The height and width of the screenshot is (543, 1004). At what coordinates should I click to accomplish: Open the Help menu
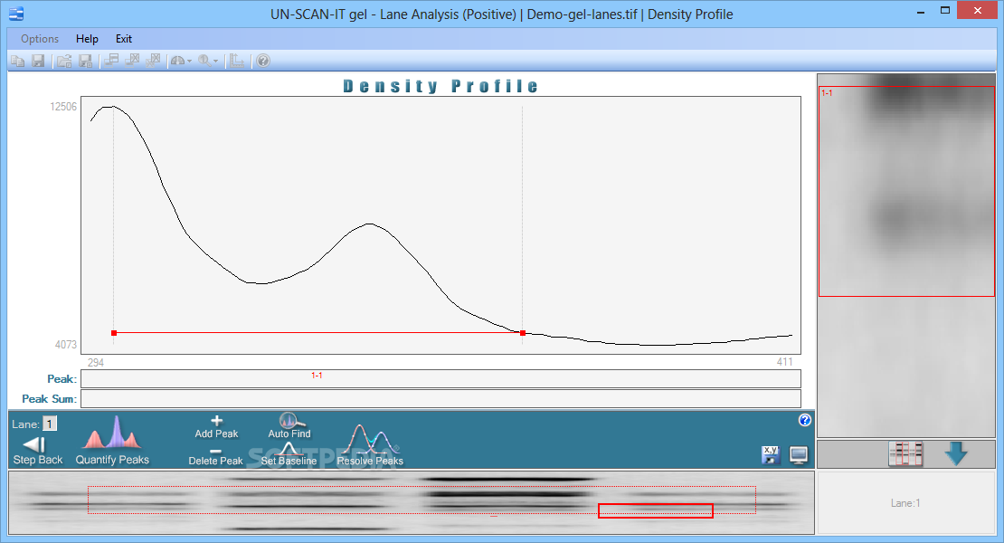point(87,39)
